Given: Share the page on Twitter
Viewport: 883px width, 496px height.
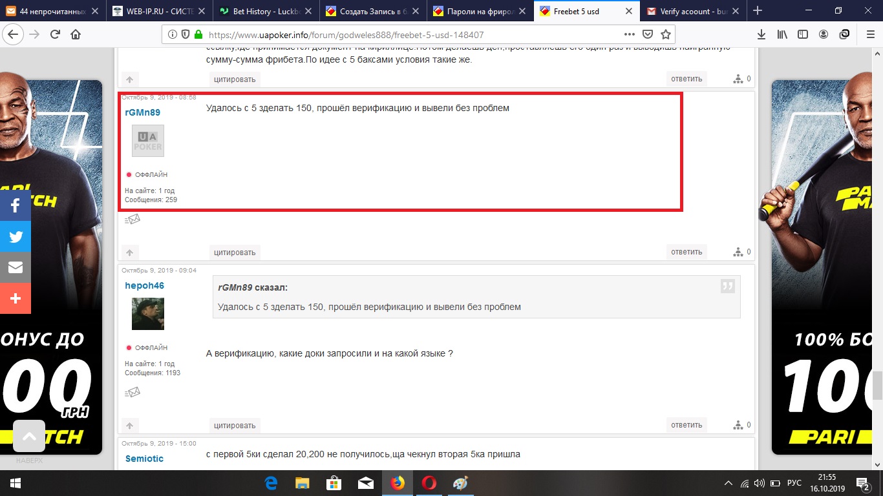Looking at the screenshot, I should tap(16, 237).
